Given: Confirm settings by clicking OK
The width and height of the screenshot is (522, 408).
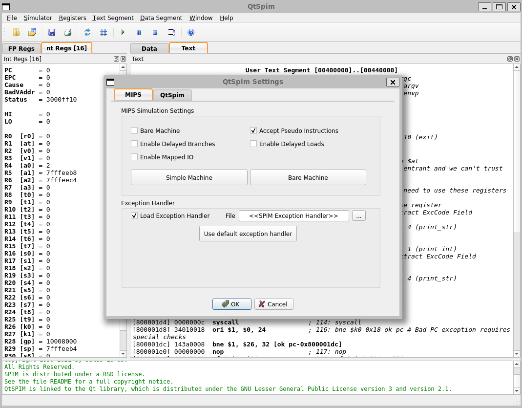Looking at the screenshot, I should pyautogui.click(x=231, y=304).
